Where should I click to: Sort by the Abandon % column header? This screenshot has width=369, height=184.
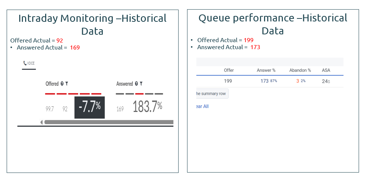[x=300, y=70]
